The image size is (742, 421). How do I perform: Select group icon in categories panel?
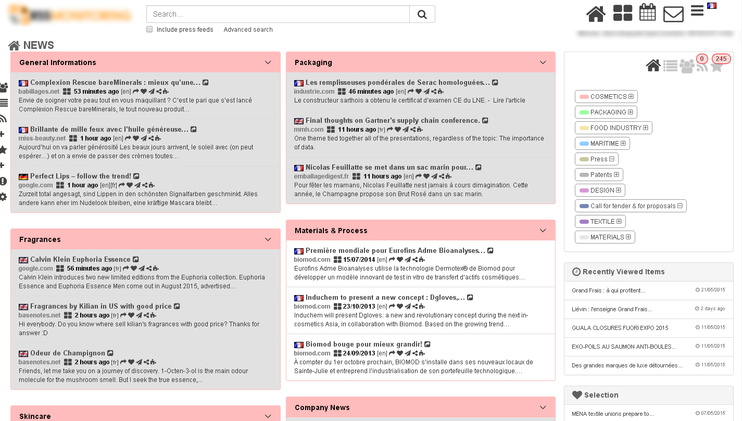click(x=687, y=67)
